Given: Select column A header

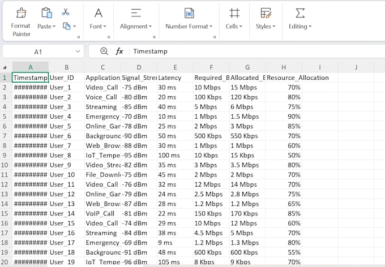Looking at the screenshot, I should 30,67.
